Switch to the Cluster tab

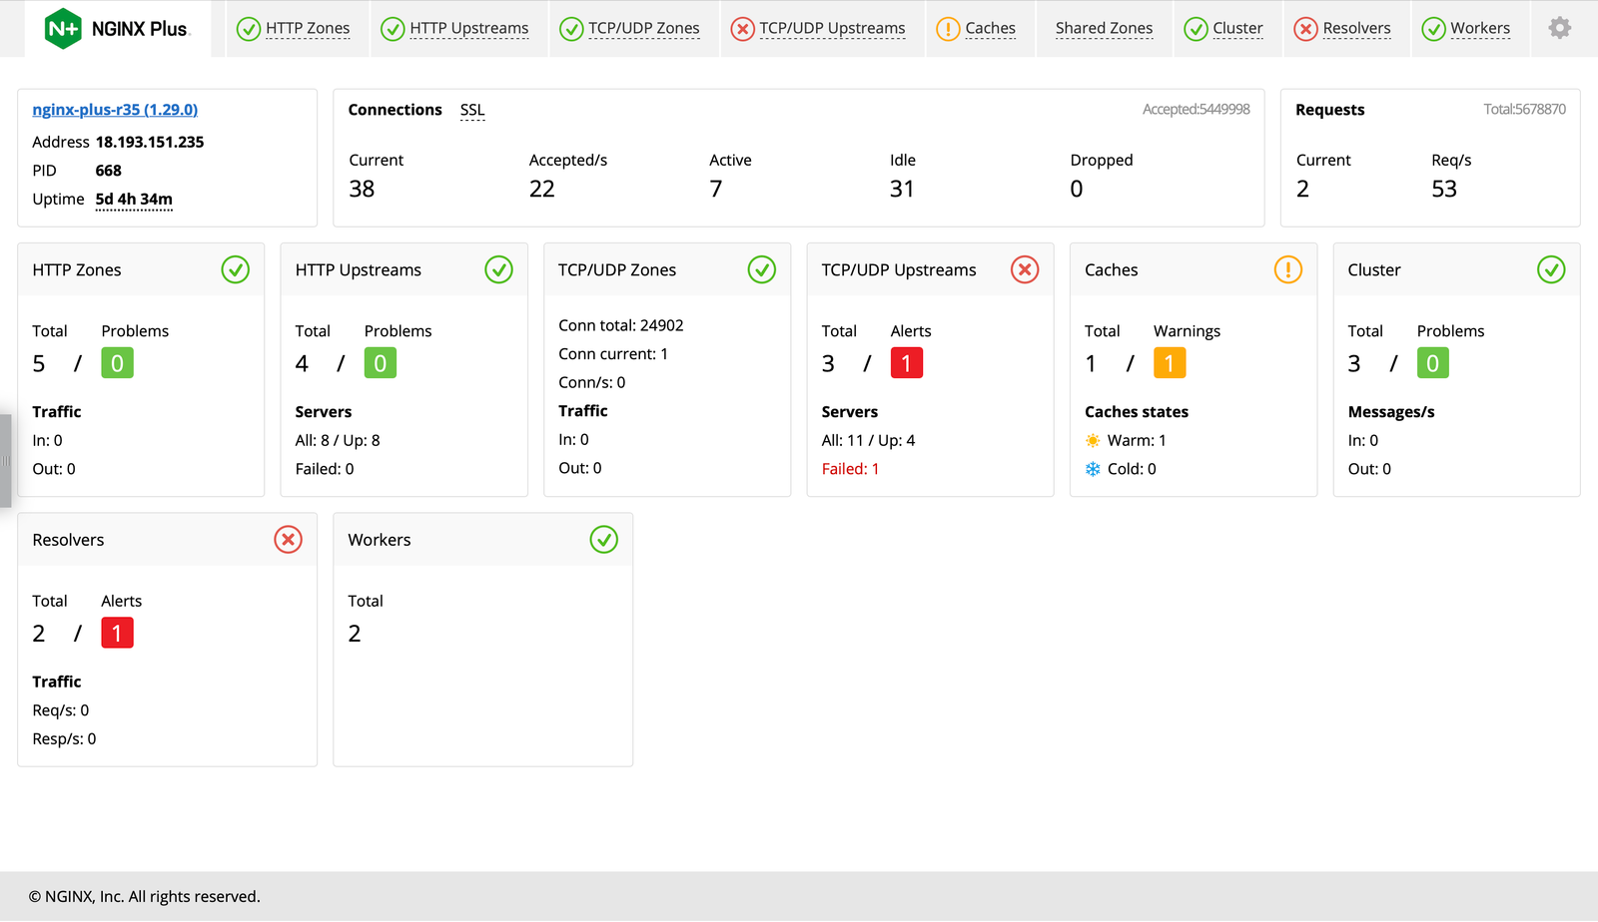point(1237,28)
